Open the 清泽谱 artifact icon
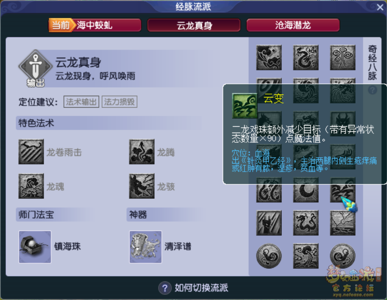Screen dimensions: 387x300 tap(146, 247)
